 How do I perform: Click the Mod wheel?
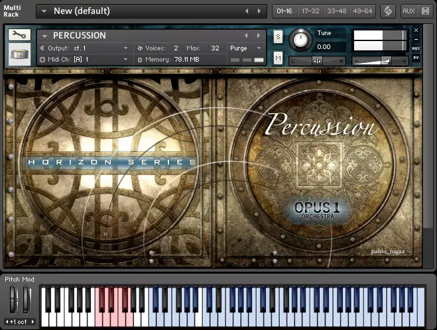pos(27,300)
